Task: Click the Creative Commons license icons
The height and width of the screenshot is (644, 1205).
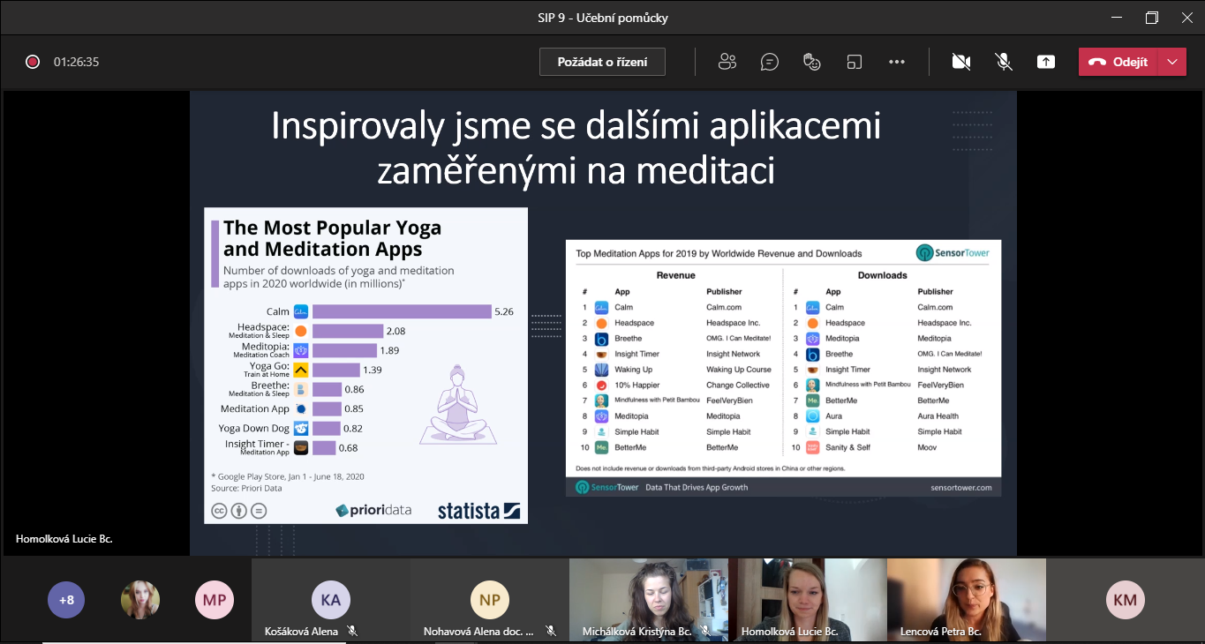Action: pyautogui.click(x=238, y=510)
